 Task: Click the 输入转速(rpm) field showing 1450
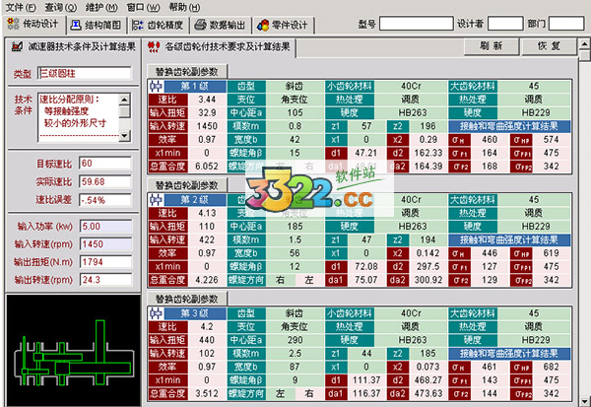point(106,244)
